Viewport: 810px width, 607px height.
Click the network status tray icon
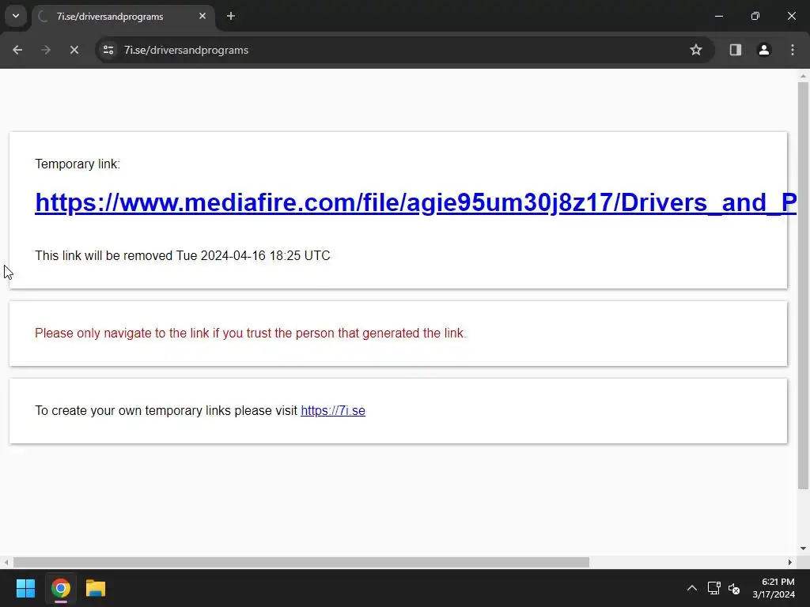click(x=714, y=588)
